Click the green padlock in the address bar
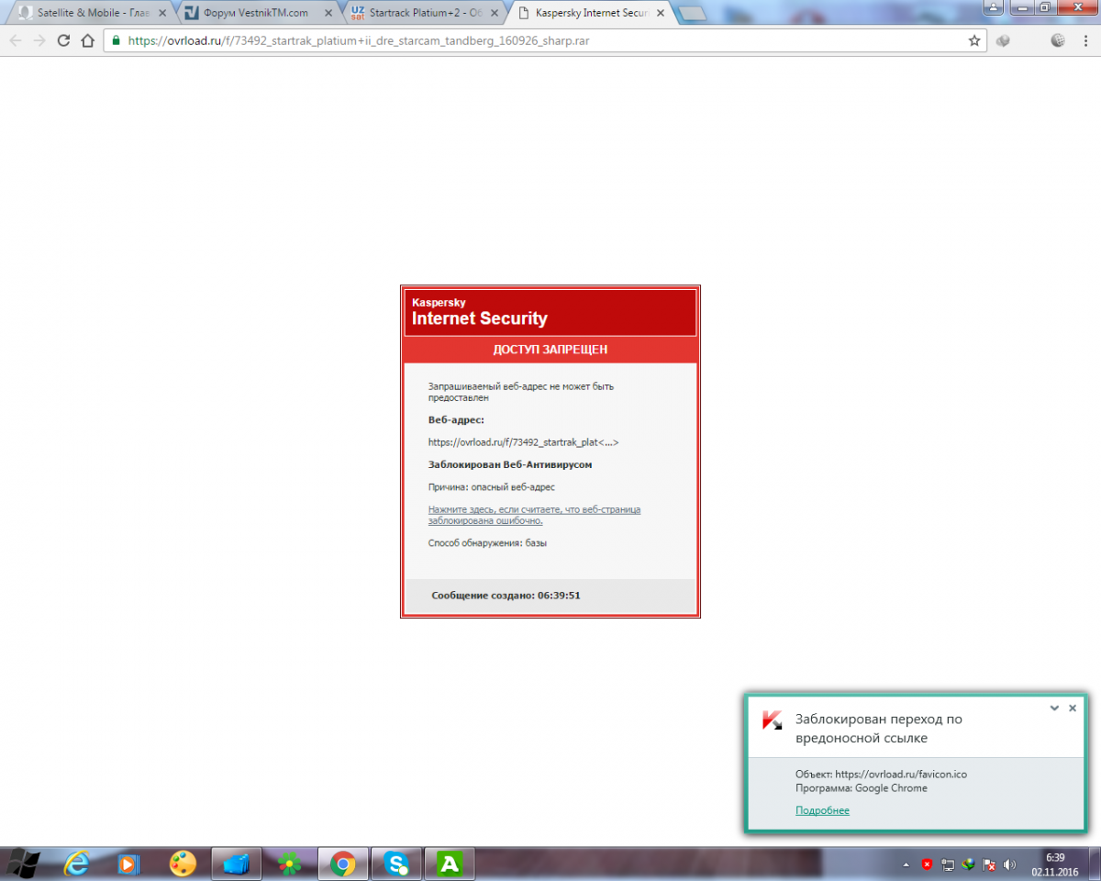The image size is (1101, 881). coord(117,40)
